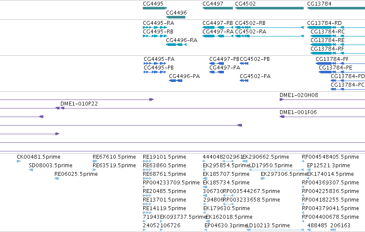Select transcript CG4502-RB
This screenshot has width=365, height=232.
click(x=269, y=27)
